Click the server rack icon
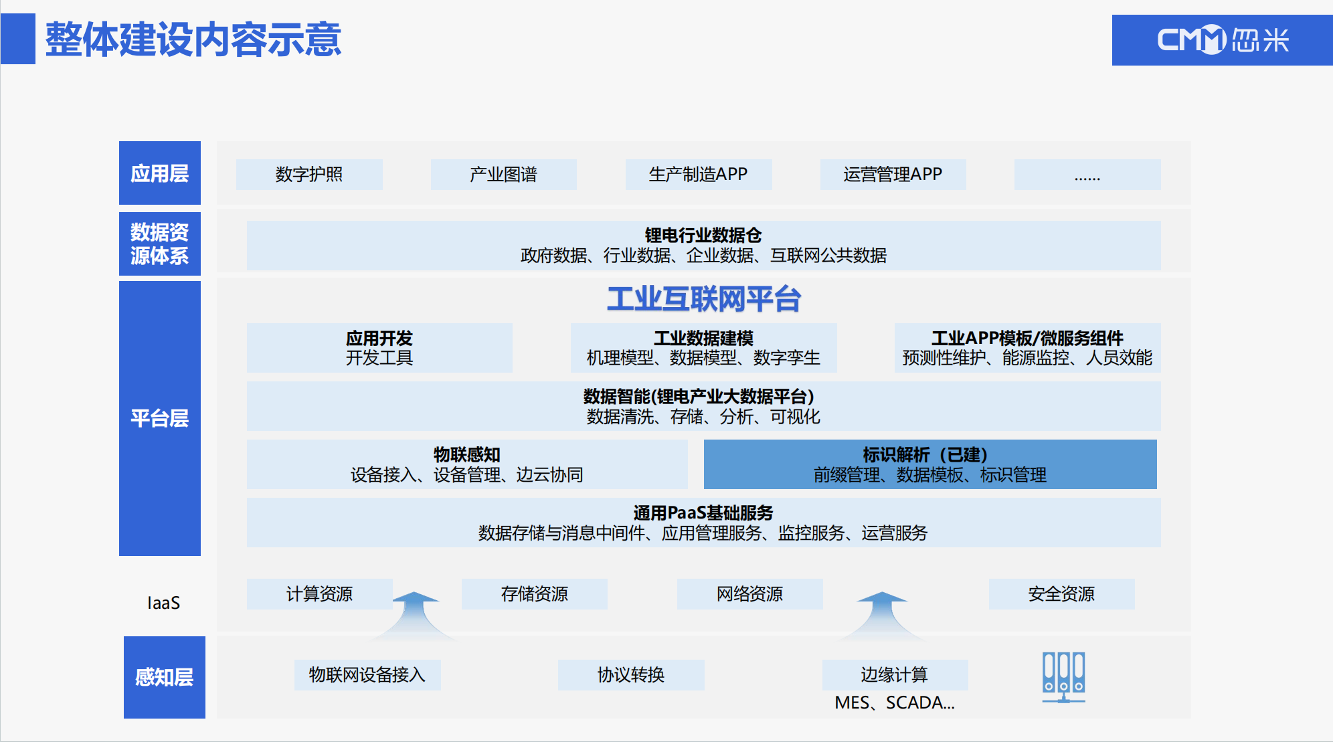This screenshot has width=1333, height=742. point(1063,677)
